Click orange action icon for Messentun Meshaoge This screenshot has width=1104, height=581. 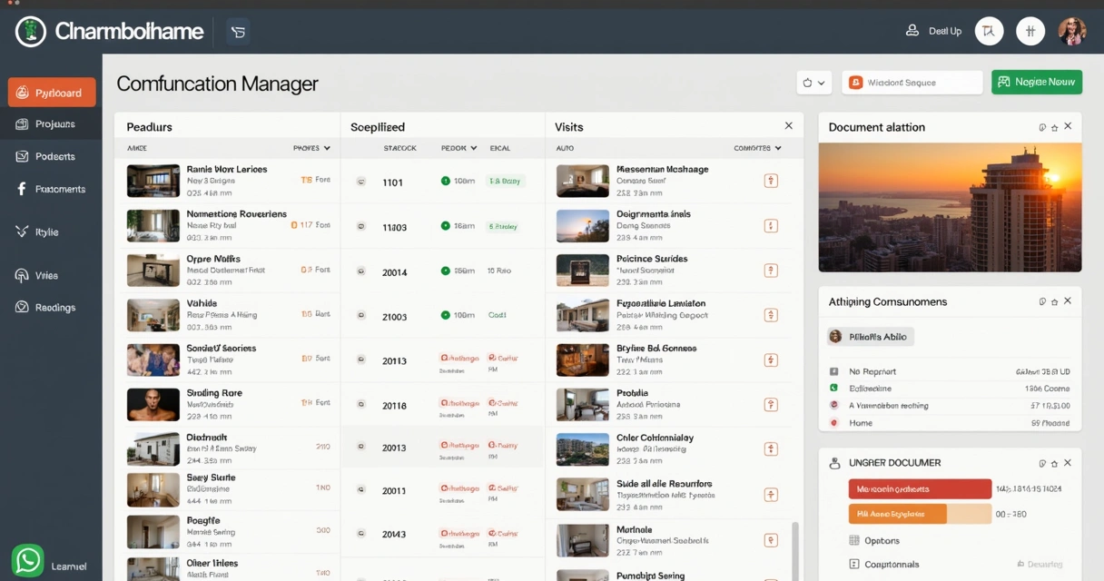coord(771,181)
